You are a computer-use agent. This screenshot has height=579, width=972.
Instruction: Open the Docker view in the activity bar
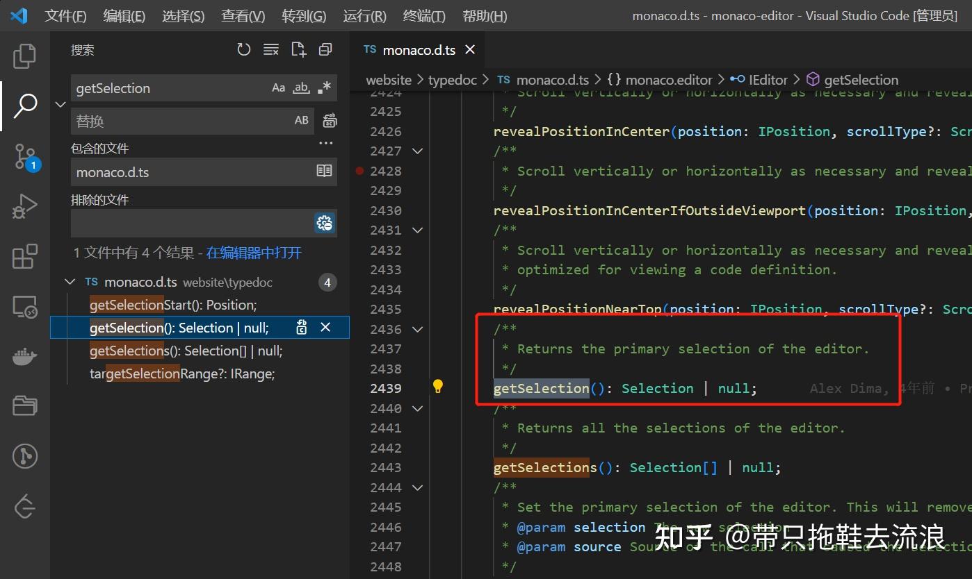[24, 356]
